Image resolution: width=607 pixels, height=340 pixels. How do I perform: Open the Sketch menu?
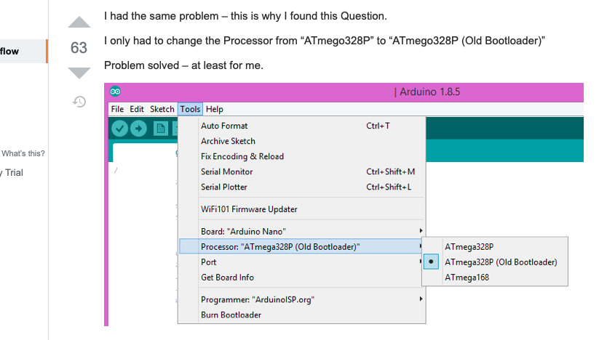click(162, 109)
